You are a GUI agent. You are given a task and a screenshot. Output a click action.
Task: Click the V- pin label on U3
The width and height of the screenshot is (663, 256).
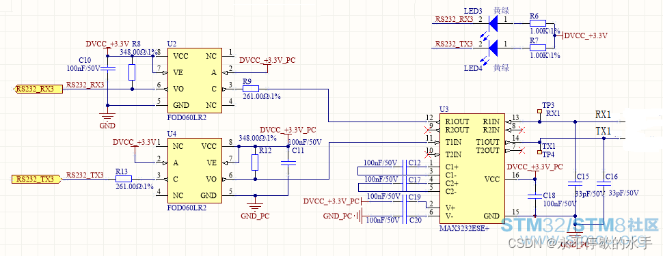click(450, 216)
